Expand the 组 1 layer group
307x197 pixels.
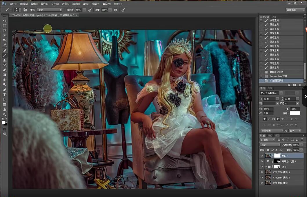click(266, 167)
